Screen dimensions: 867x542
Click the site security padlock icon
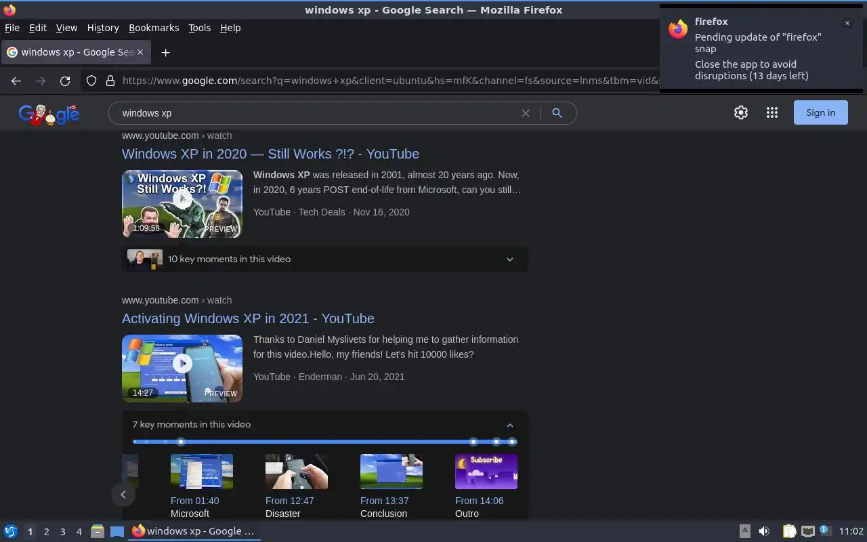[110, 81]
